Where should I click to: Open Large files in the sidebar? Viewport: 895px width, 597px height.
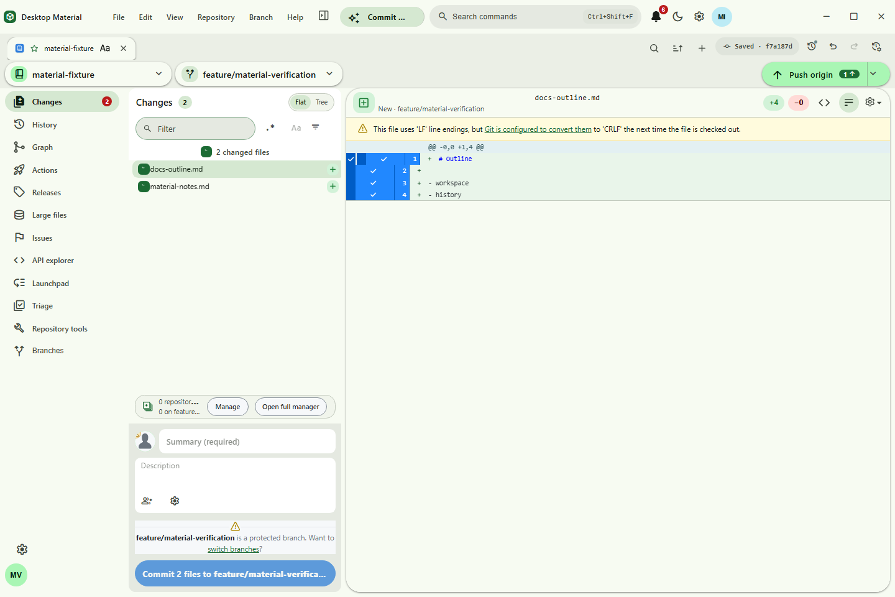coord(62,215)
